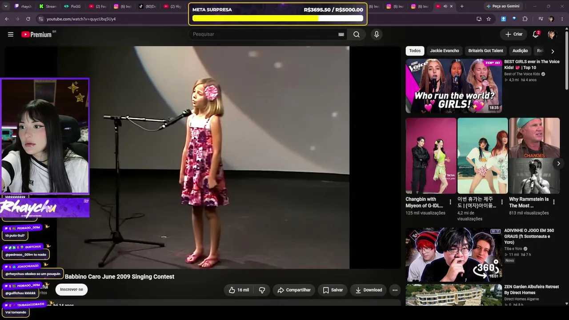The width and height of the screenshot is (569, 320).
Task: Select the Todos filter chip
Action: [415, 51]
